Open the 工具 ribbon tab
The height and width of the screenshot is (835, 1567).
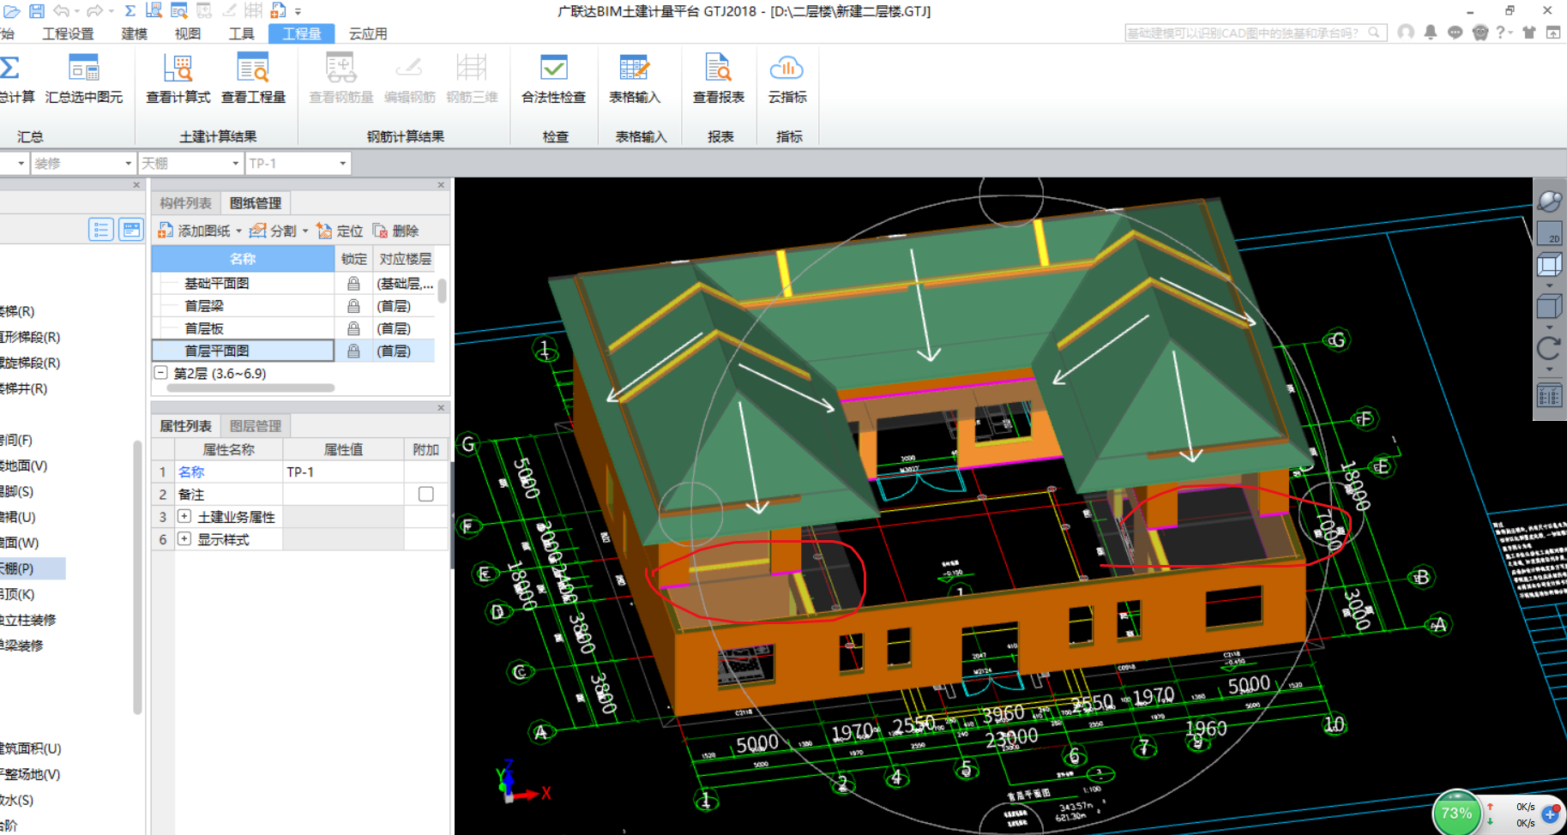click(x=242, y=33)
